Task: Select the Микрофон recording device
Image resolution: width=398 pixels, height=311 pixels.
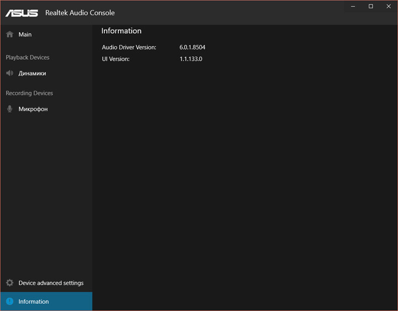Action: 46,109
